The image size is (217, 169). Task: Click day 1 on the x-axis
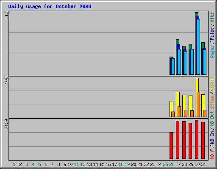pos(14,164)
